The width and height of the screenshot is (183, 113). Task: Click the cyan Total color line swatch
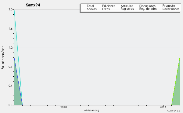point(84,6)
